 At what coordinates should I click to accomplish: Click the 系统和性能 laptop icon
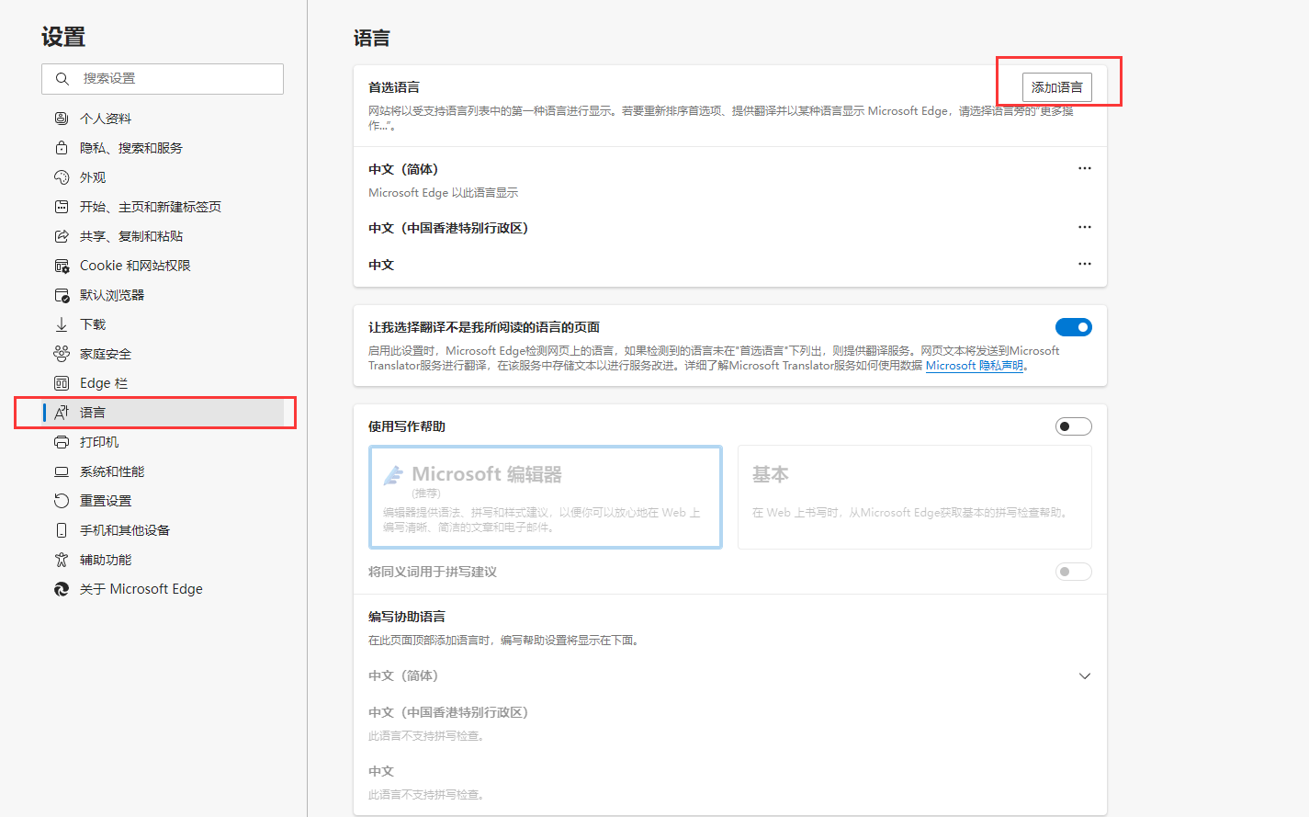(x=62, y=471)
